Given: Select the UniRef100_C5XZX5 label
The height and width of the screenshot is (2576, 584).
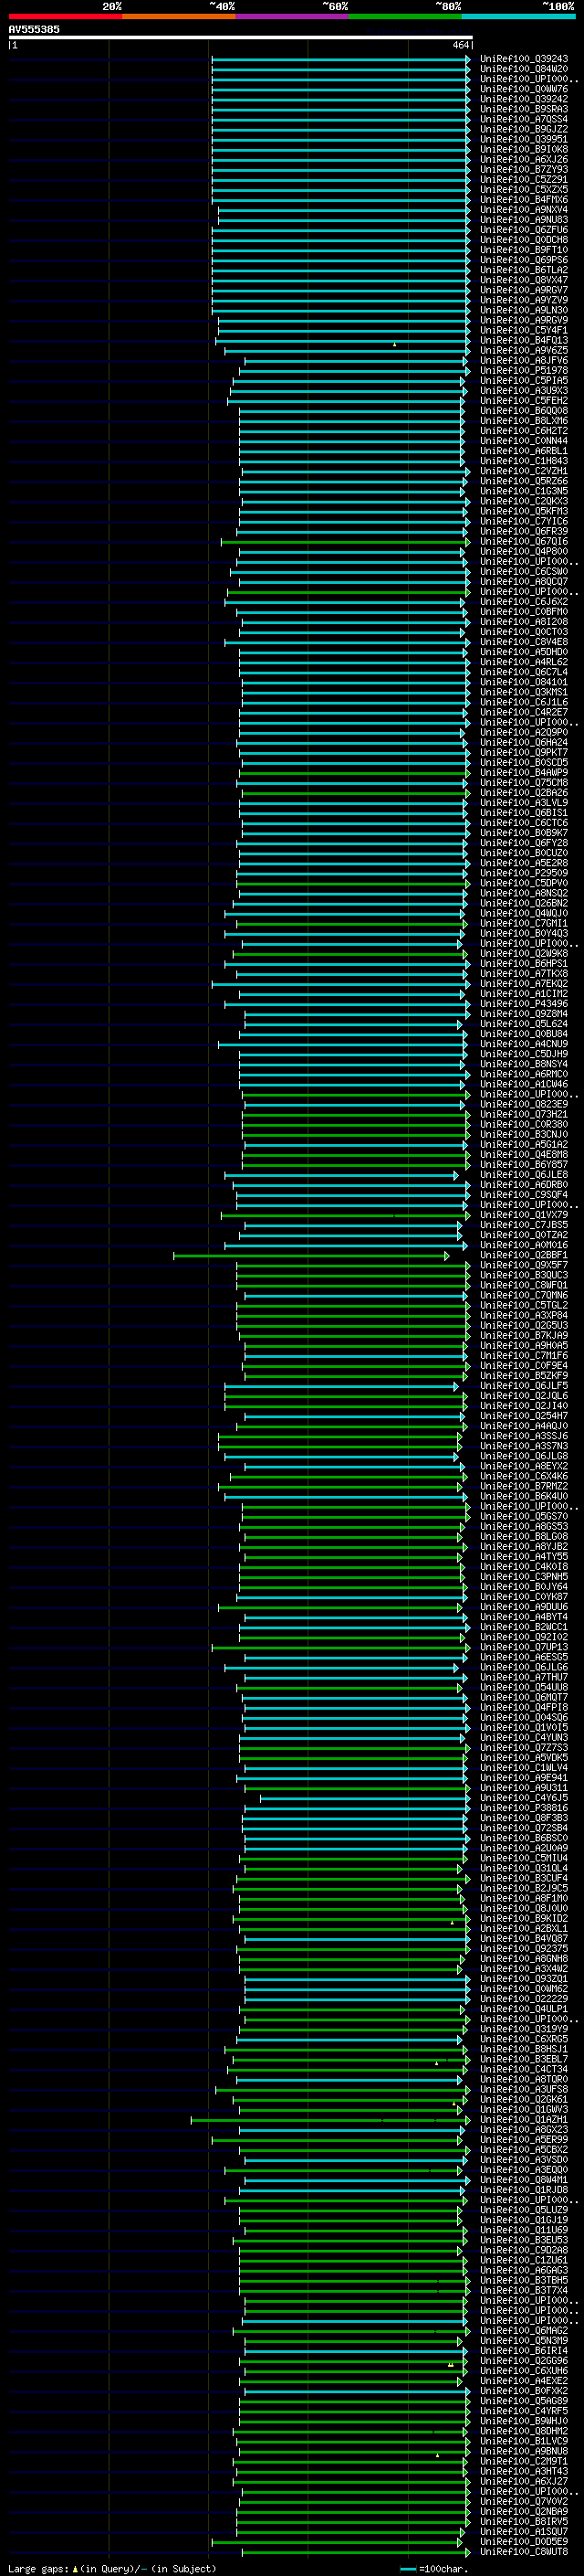Looking at the screenshot, I should 524,189.
